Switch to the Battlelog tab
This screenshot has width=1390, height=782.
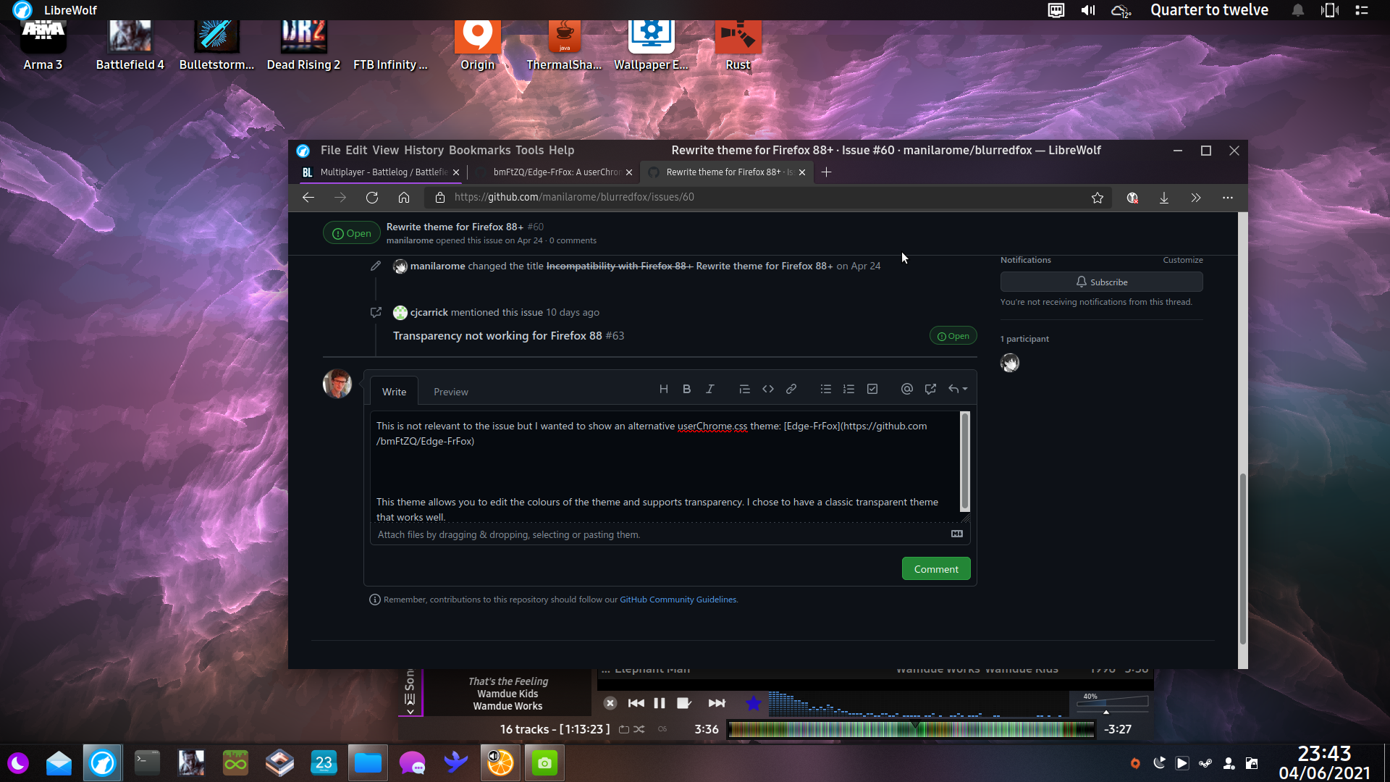382,172
